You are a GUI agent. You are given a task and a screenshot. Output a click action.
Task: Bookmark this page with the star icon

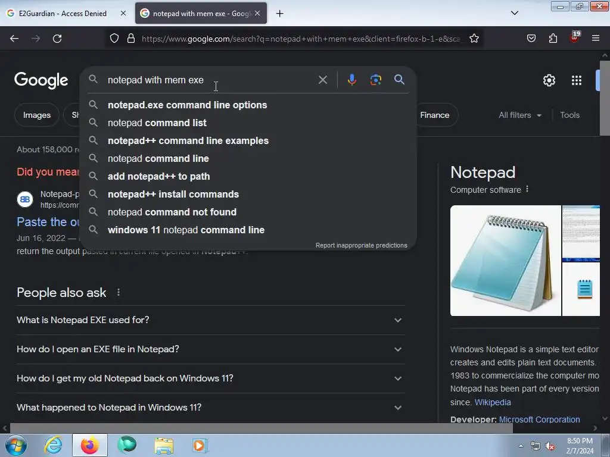point(474,39)
